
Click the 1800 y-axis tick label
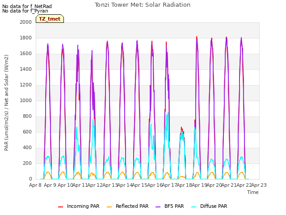point(26,38)
